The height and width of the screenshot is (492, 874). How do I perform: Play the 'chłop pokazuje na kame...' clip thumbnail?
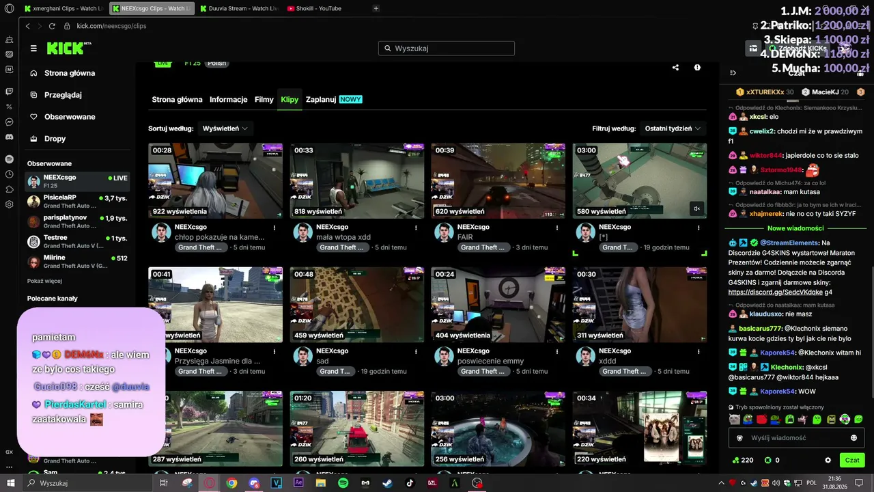[215, 180]
